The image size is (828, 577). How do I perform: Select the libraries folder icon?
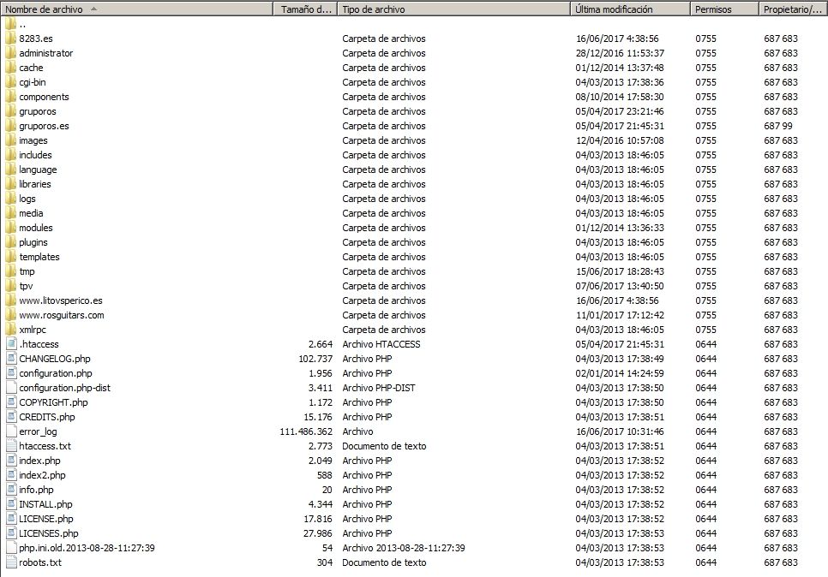click(x=10, y=184)
